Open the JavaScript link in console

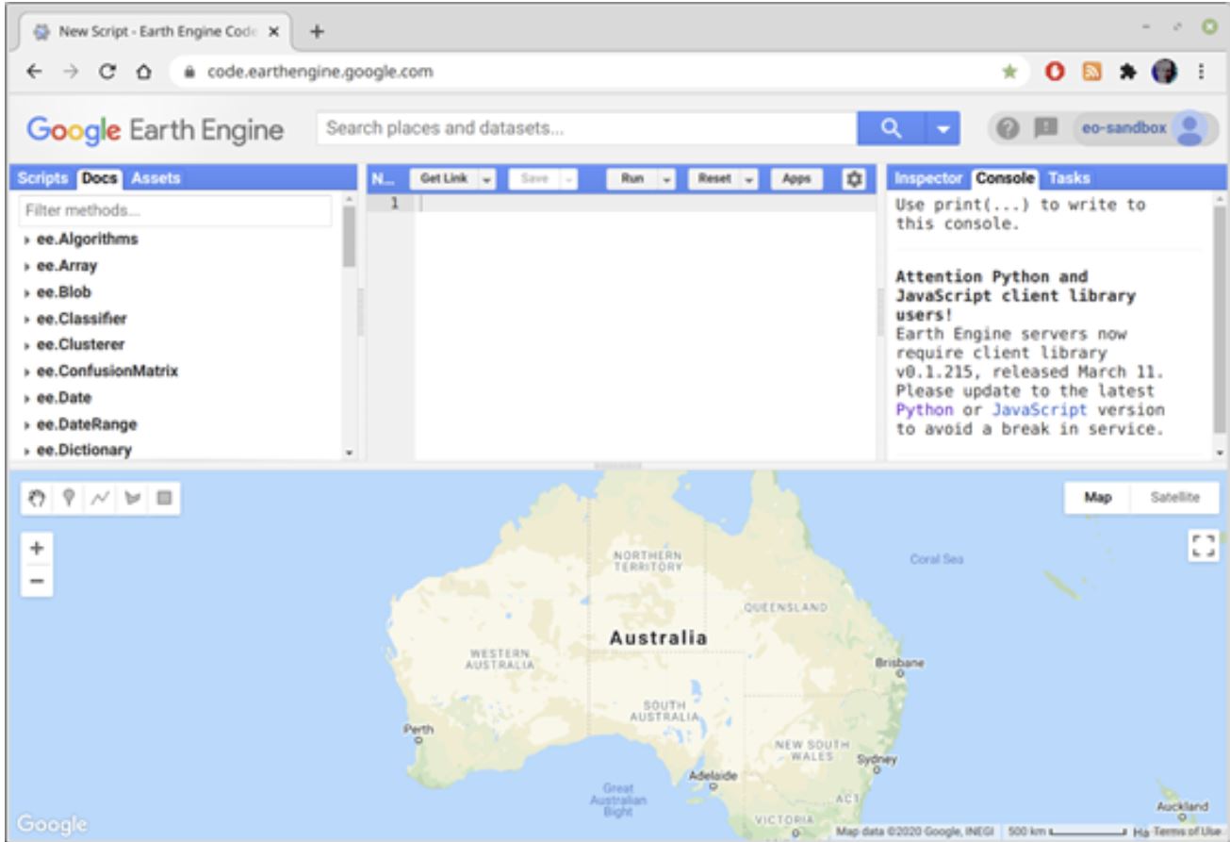click(x=1039, y=410)
